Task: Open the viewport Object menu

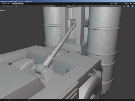Action: (16, 6)
